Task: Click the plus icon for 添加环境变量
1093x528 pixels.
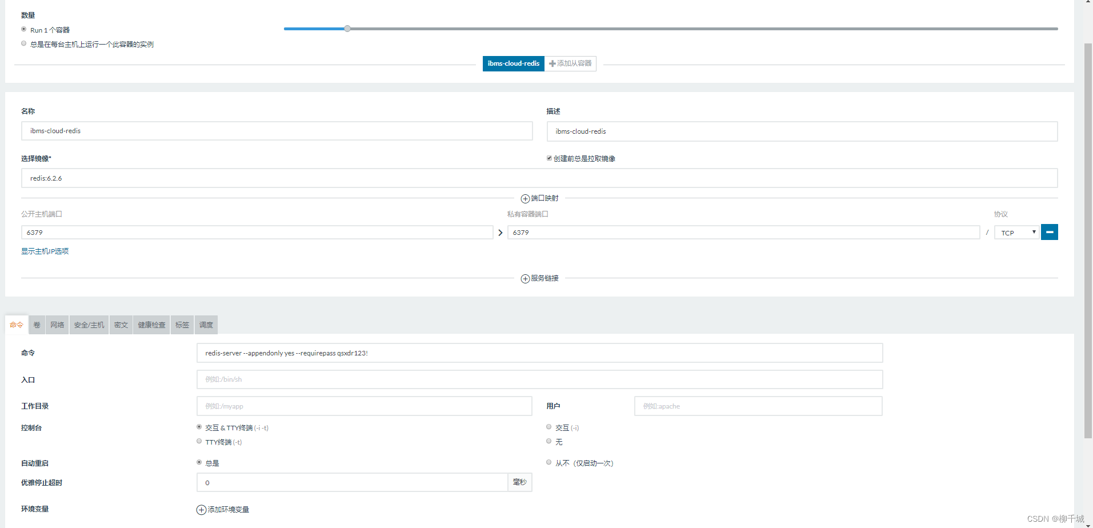Action: (201, 510)
